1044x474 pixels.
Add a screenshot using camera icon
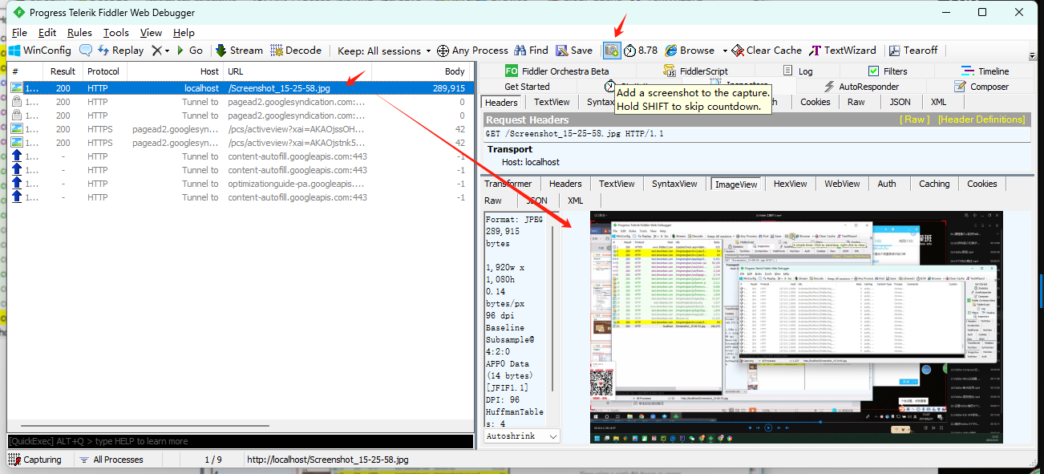pyautogui.click(x=612, y=51)
